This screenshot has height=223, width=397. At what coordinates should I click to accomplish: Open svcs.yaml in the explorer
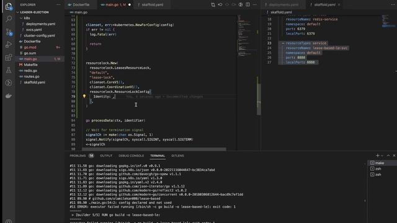tap(34, 30)
